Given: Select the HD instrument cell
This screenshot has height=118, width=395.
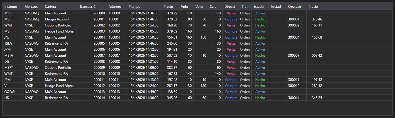Looking at the screenshot, I should tap(12, 98).
